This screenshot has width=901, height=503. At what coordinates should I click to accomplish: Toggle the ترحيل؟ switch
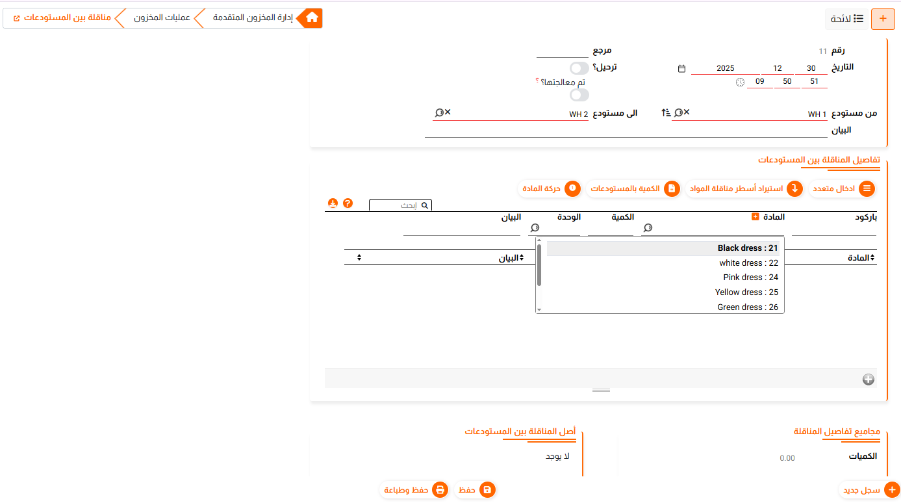coord(579,68)
